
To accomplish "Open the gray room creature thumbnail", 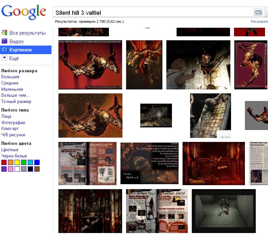I will (x=224, y=211).
